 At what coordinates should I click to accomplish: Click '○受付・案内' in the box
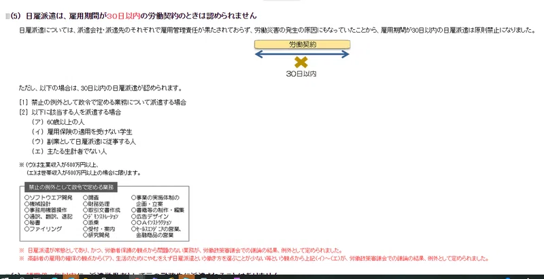click(99, 229)
